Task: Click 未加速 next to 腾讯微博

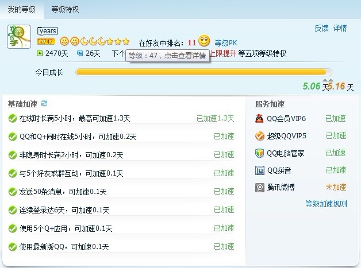Action: (x=336, y=187)
